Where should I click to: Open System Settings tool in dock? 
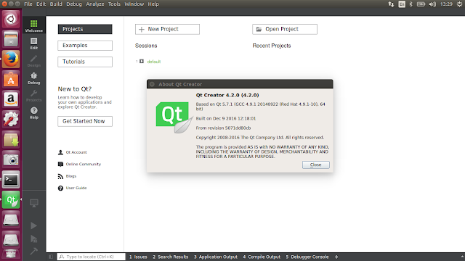pyautogui.click(x=11, y=119)
